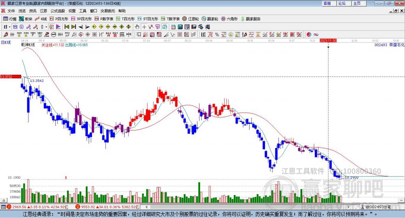Click the 日K线 period label
Viewport: 405px width, 218px height.
6,42
